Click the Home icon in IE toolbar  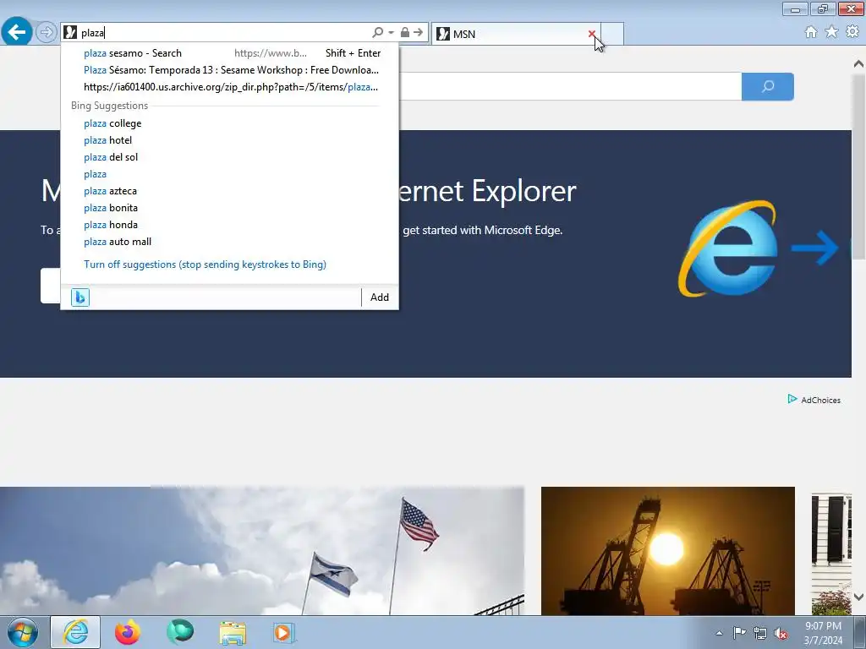811,32
